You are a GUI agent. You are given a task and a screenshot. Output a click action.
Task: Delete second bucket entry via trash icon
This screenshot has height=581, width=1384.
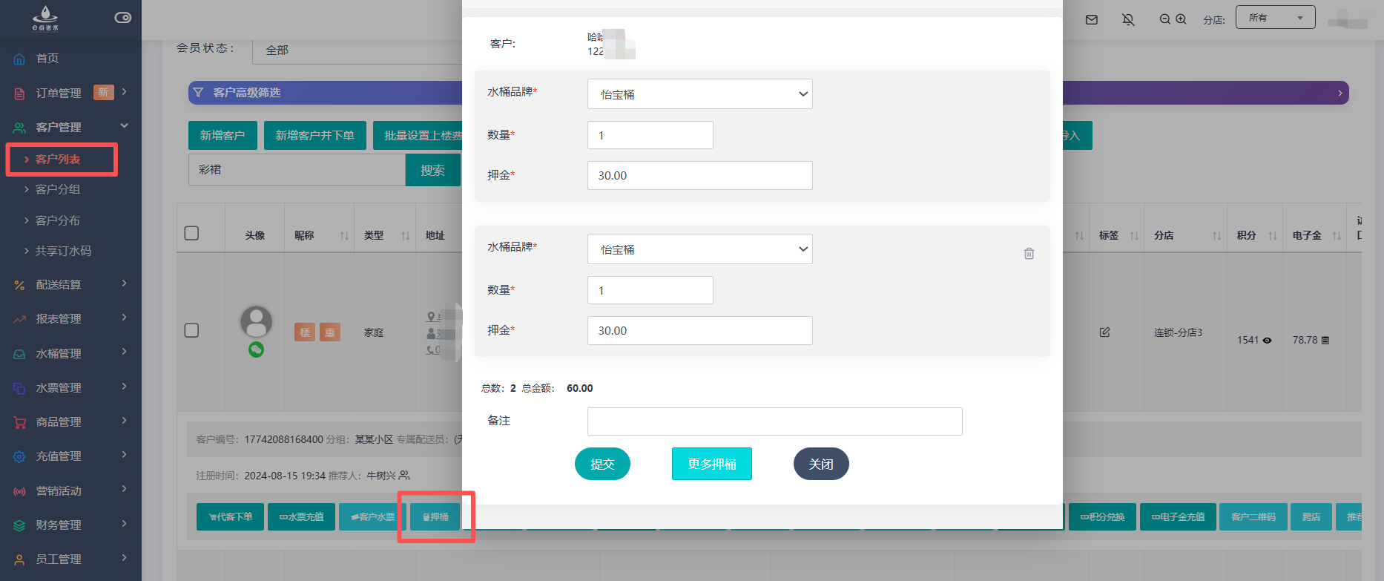pos(1029,254)
